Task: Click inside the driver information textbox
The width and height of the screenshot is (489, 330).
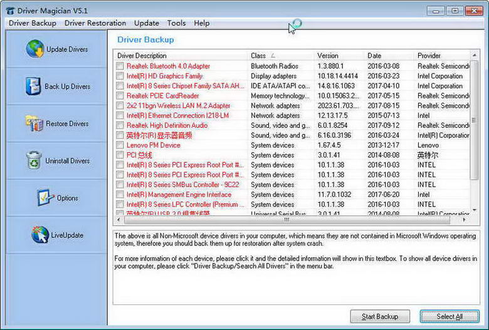Action: pyautogui.click(x=296, y=267)
